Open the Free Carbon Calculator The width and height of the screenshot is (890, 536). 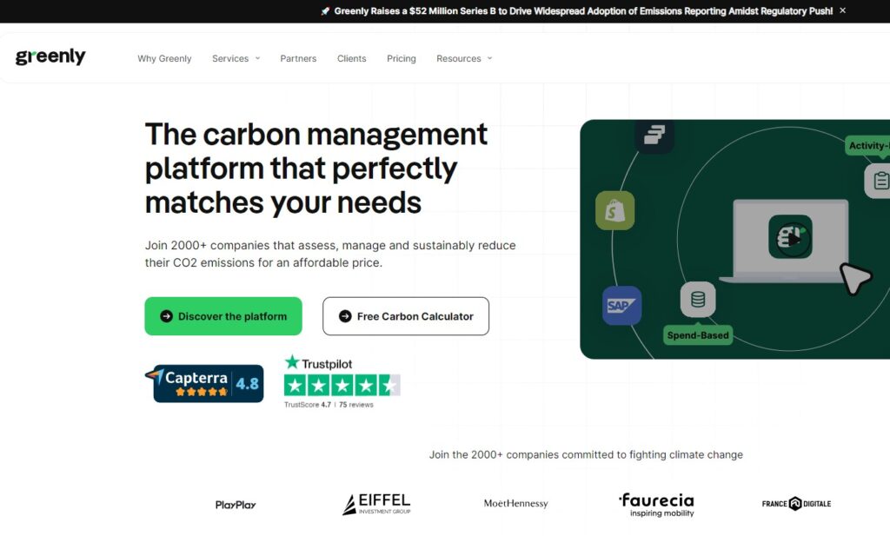406,316
